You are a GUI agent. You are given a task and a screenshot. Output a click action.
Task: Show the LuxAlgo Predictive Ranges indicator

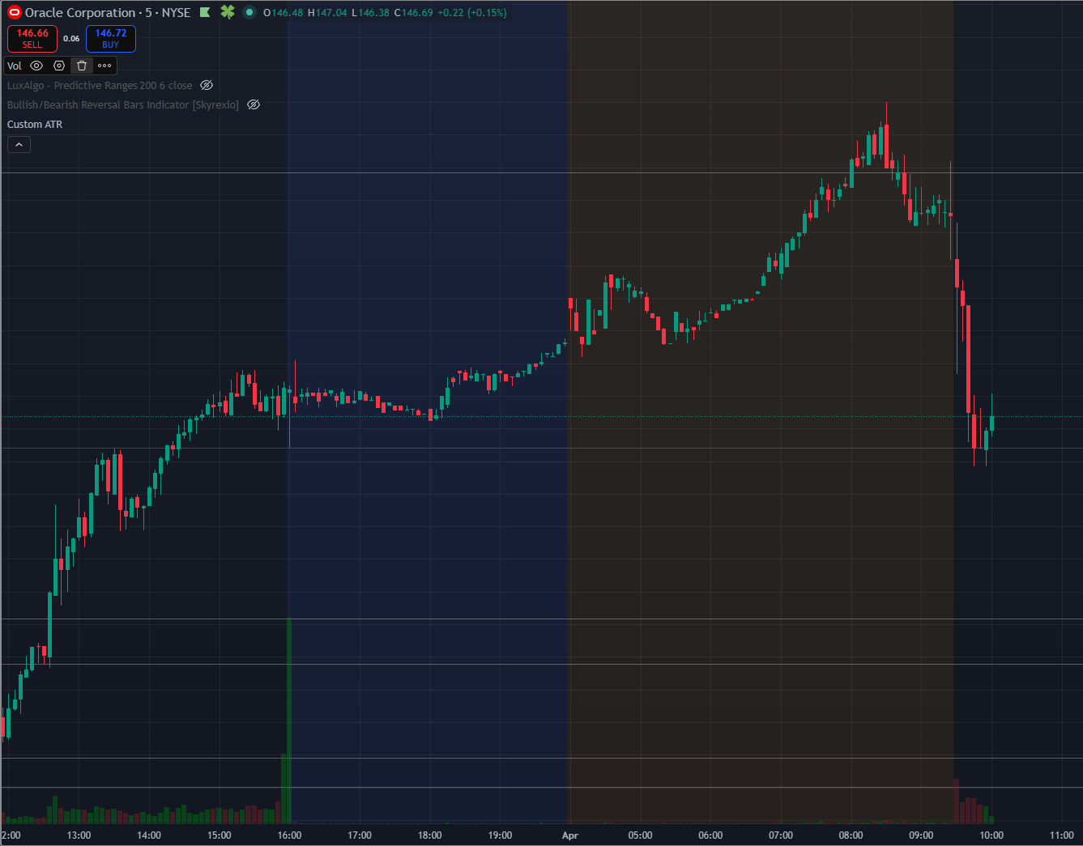[207, 85]
